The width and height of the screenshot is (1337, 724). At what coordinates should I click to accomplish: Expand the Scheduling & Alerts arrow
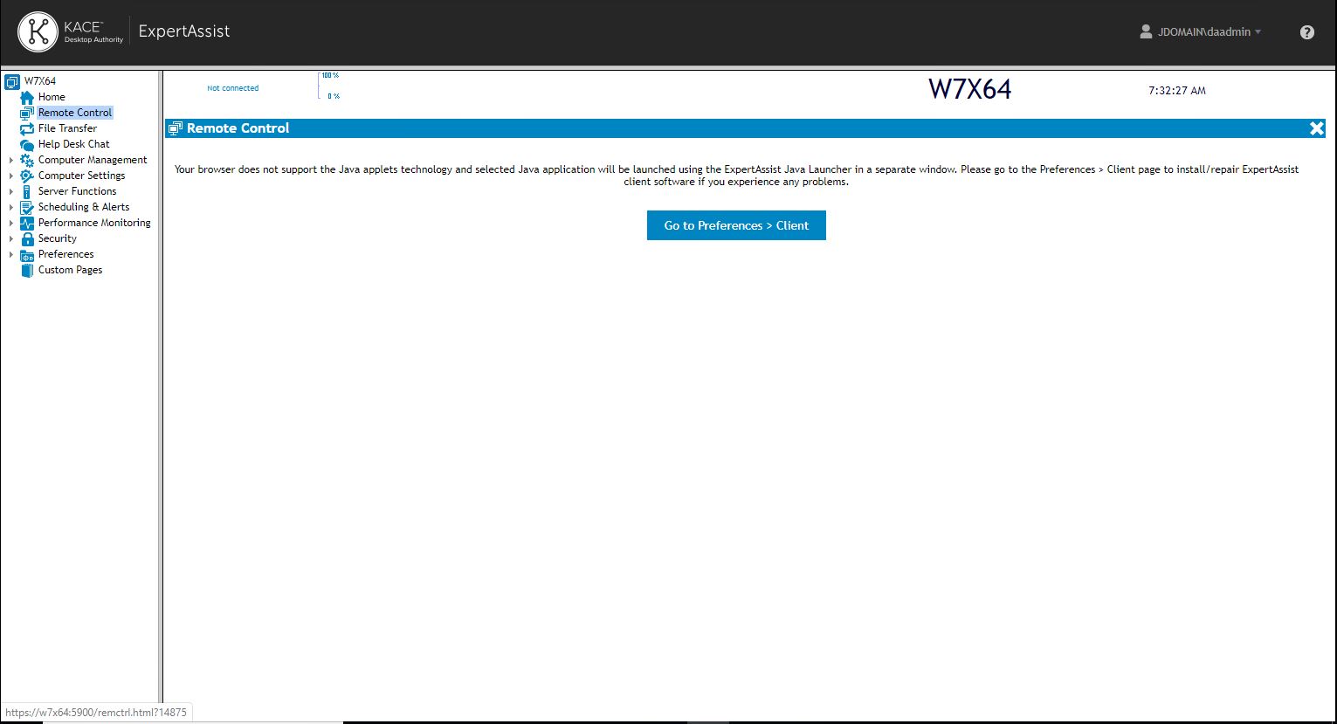point(10,207)
